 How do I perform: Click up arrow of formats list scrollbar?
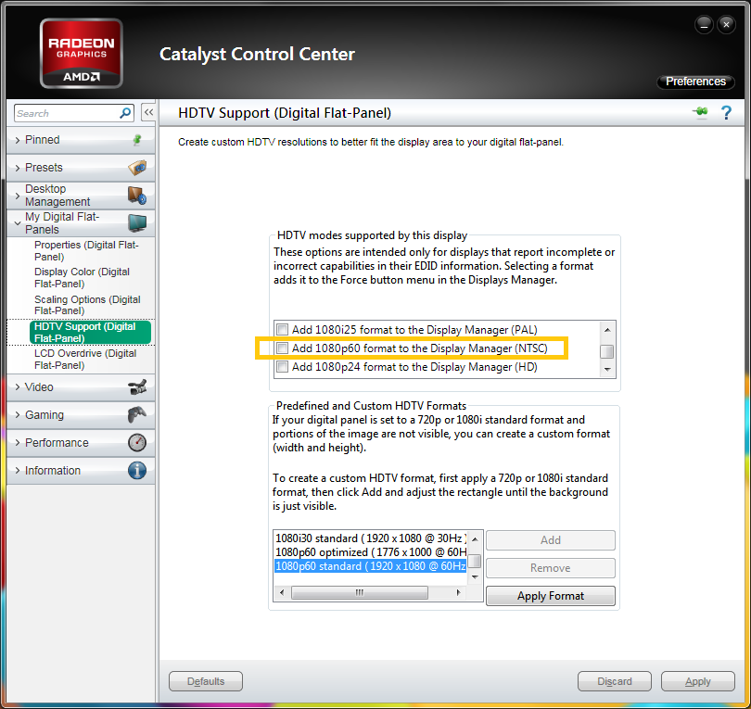pyautogui.click(x=475, y=539)
